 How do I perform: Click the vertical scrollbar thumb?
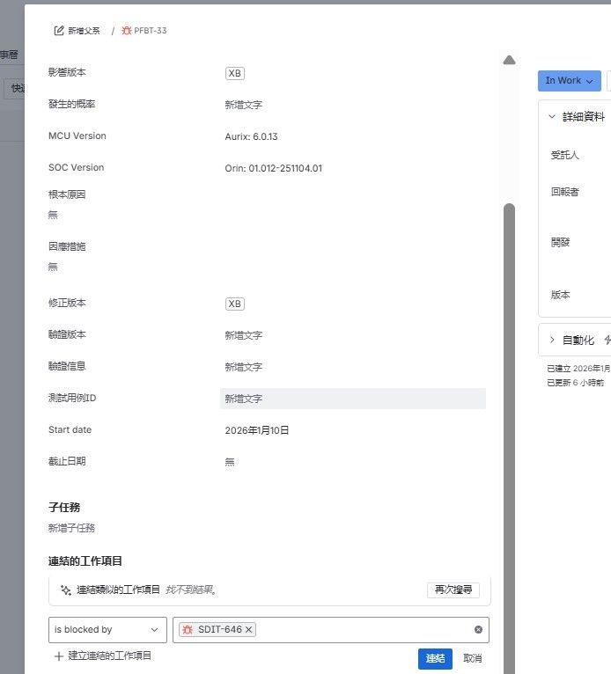(x=509, y=438)
